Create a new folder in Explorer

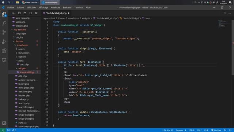[25, 13]
